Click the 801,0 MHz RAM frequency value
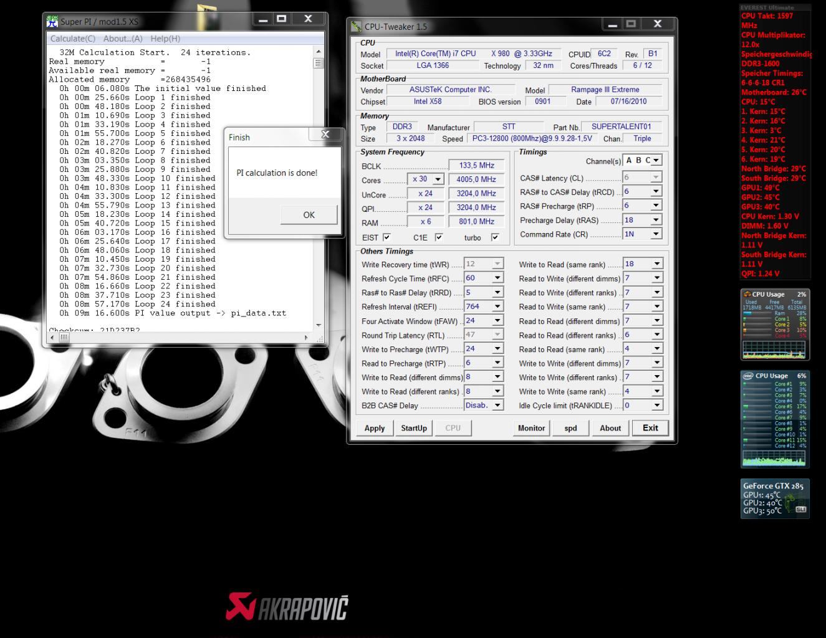 pos(476,222)
